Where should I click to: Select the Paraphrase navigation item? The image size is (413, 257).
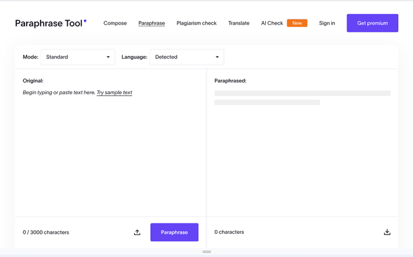[152, 23]
